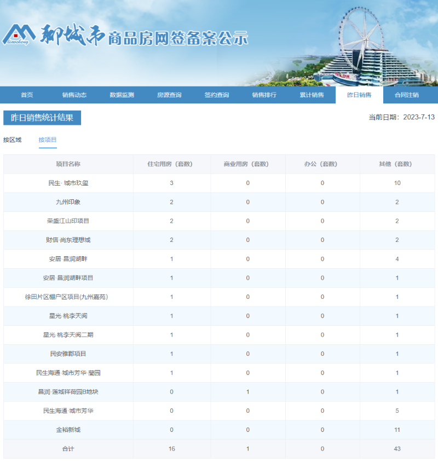Viewport: 438px width, 462px height.
Task: Switch to the 按区域 tab
Action: pos(15,140)
